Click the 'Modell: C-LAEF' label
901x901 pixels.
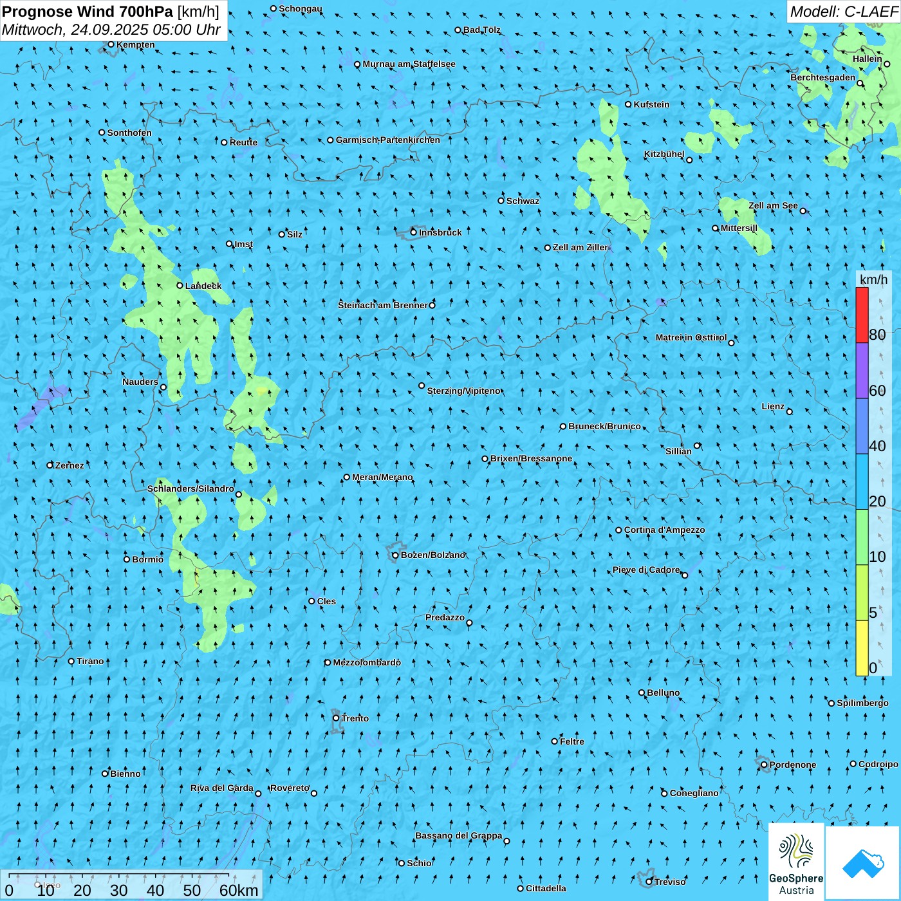(x=844, y=12)
